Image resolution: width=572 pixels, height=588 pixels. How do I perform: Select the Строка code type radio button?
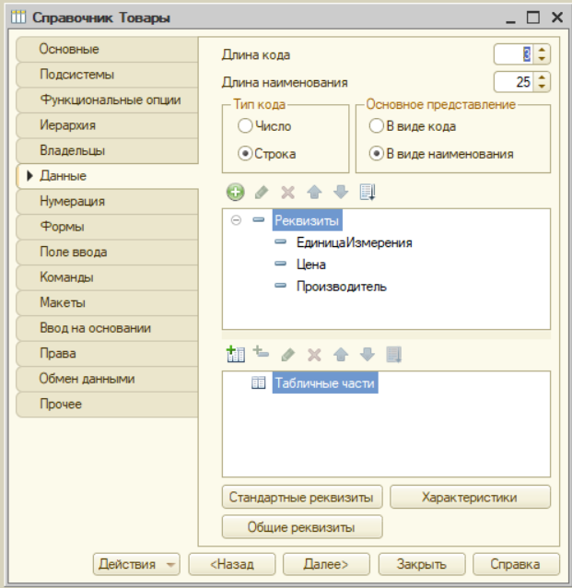pyautogui.click(x=245, y=154)
